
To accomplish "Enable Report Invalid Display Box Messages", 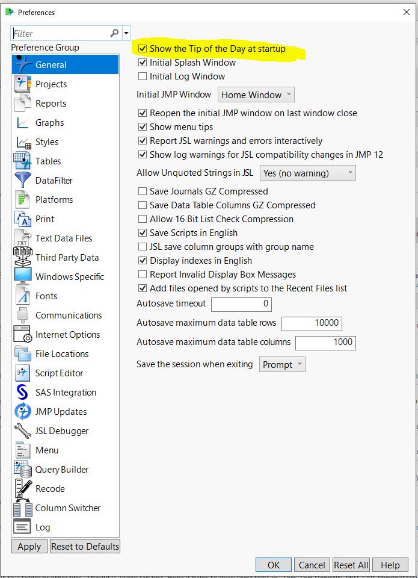I will click(142, 275).
